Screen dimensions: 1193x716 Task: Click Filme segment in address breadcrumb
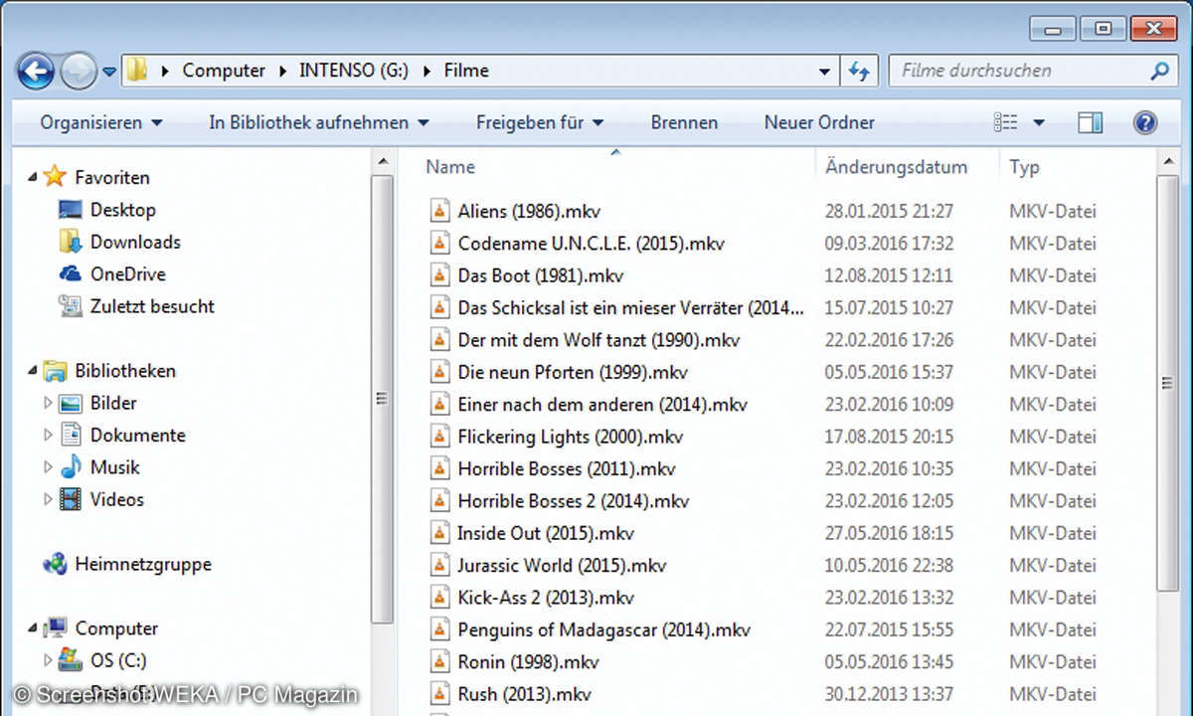click(x=466, y=71)
